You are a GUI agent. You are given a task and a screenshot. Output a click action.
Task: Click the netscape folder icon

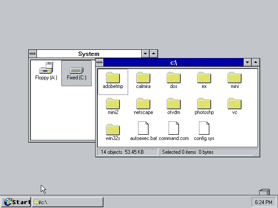tap(143, 104)
